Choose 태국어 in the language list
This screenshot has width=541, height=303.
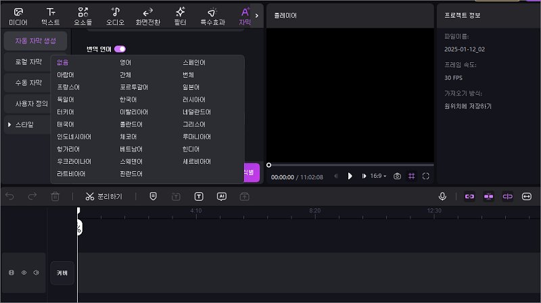click(x=65, y=124)
